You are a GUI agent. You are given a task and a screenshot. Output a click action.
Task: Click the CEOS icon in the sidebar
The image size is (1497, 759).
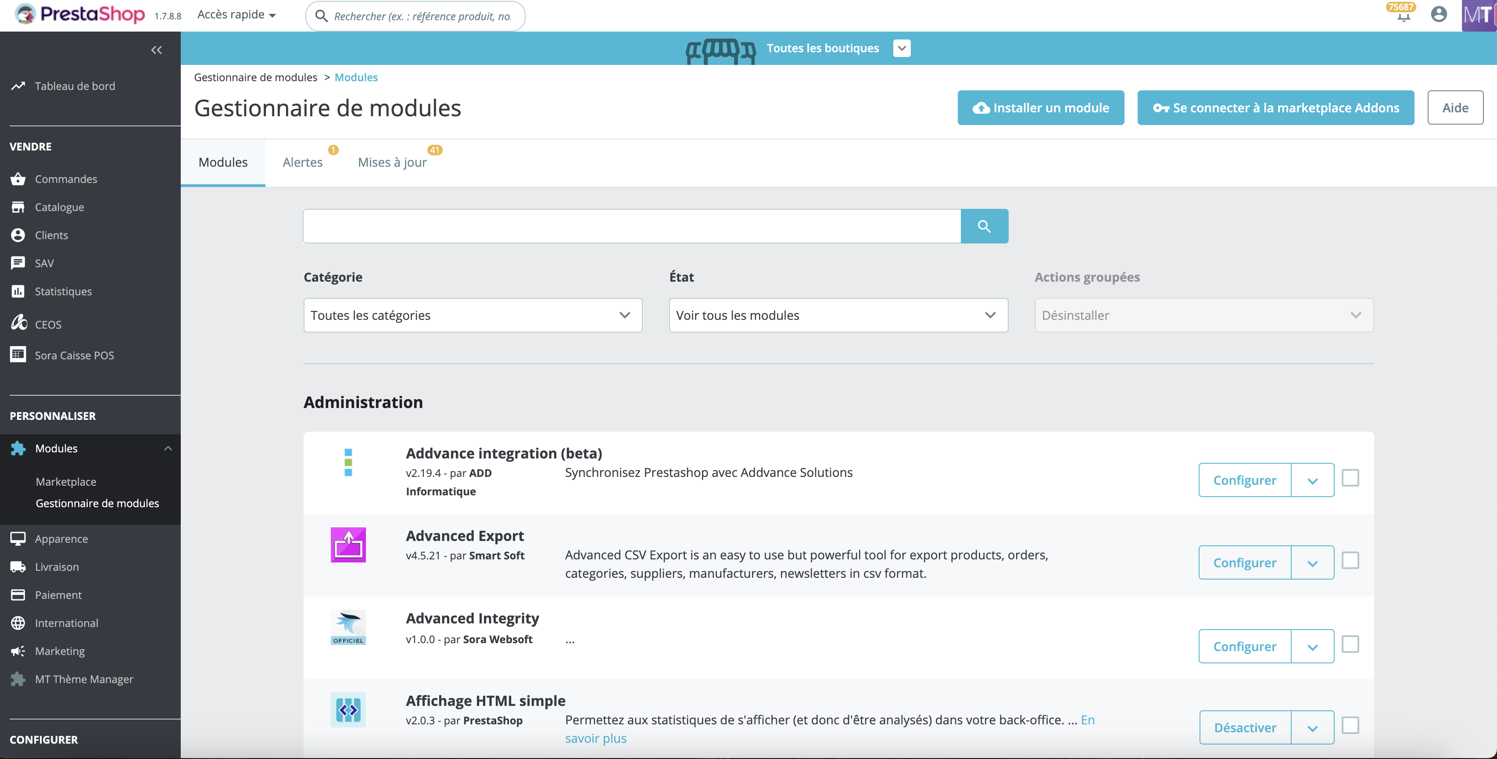tap(18, 322)
